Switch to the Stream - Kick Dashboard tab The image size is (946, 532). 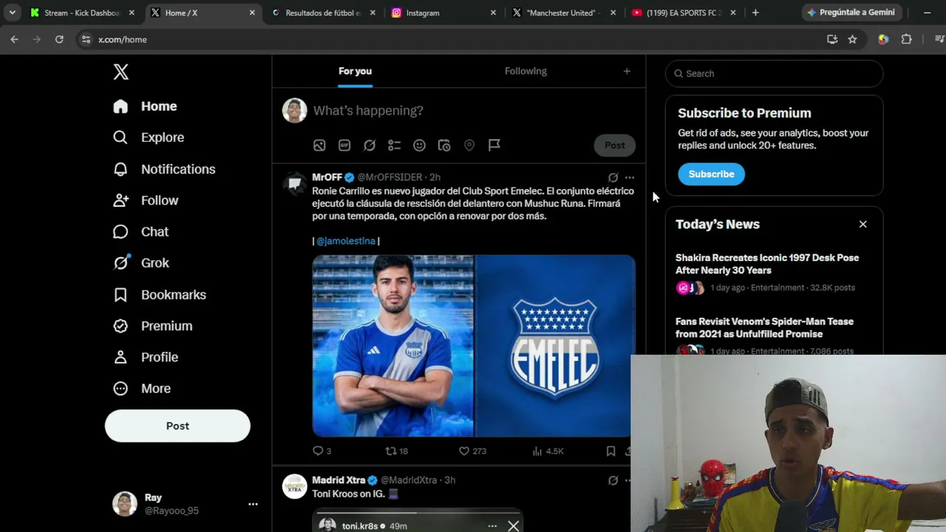click(83, 13)
